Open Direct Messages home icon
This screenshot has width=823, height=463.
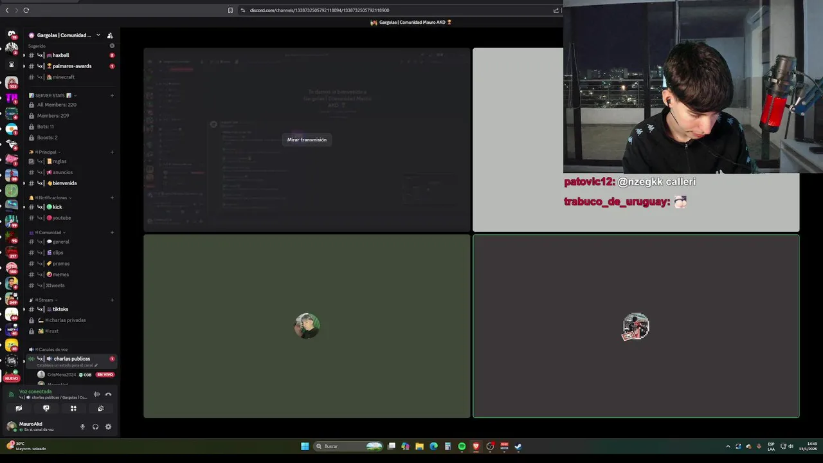tap(12, 34)
